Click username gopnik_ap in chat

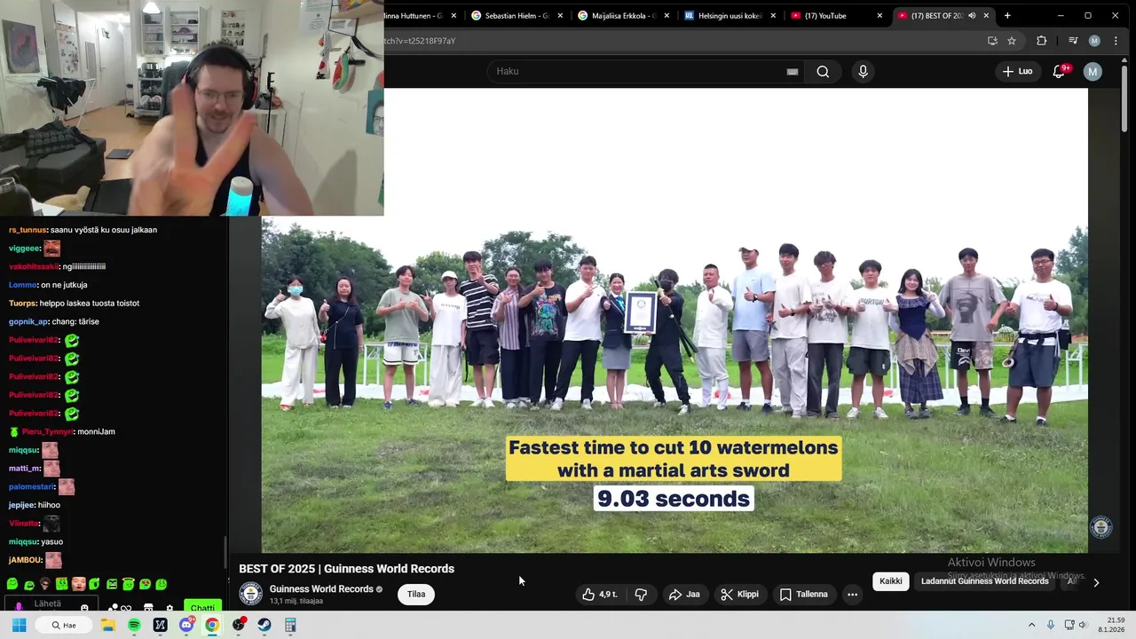(28, 321)
